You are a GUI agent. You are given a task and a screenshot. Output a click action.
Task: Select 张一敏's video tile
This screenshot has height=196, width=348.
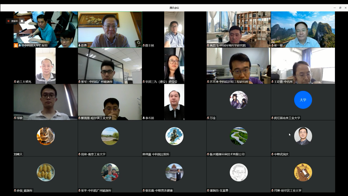[303, 29]
